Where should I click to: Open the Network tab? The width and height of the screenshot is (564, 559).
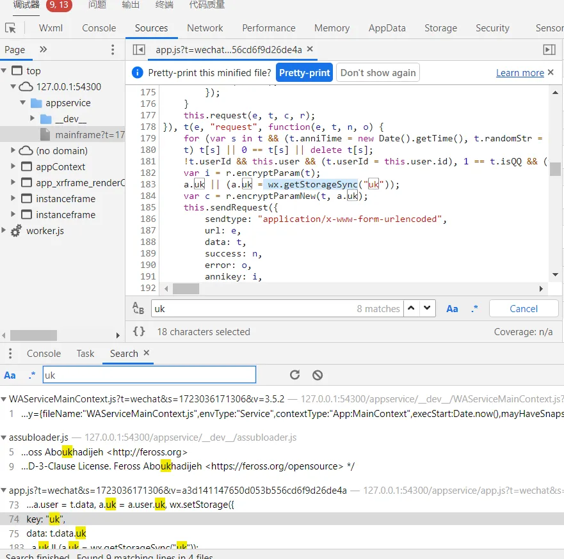(x=205, y=28)
